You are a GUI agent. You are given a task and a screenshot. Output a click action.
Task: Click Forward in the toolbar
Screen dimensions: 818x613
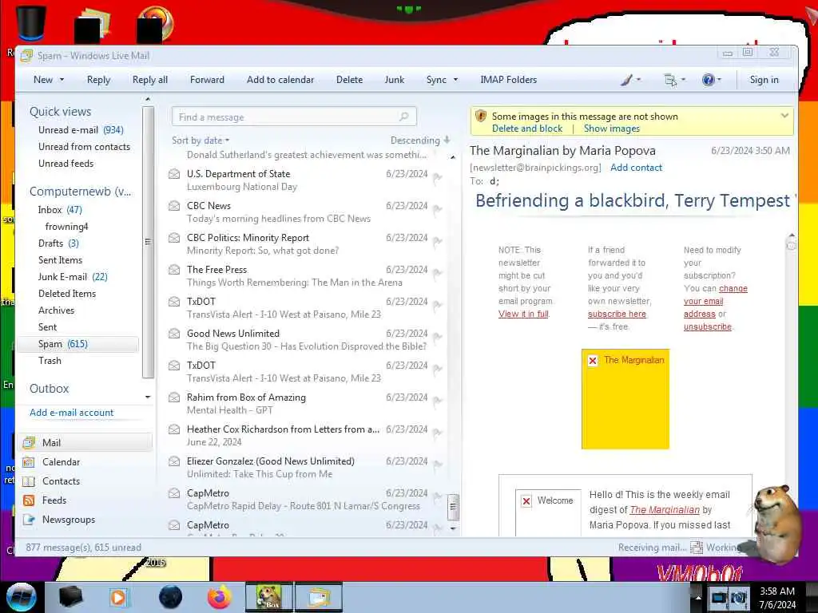coord(207,80)
